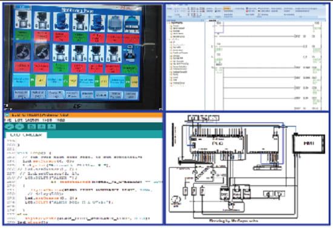The height and width of the screenshot is (229, 333).
Task: Click the rightmost yellow value field on HMI
Action: click(134, 82)
